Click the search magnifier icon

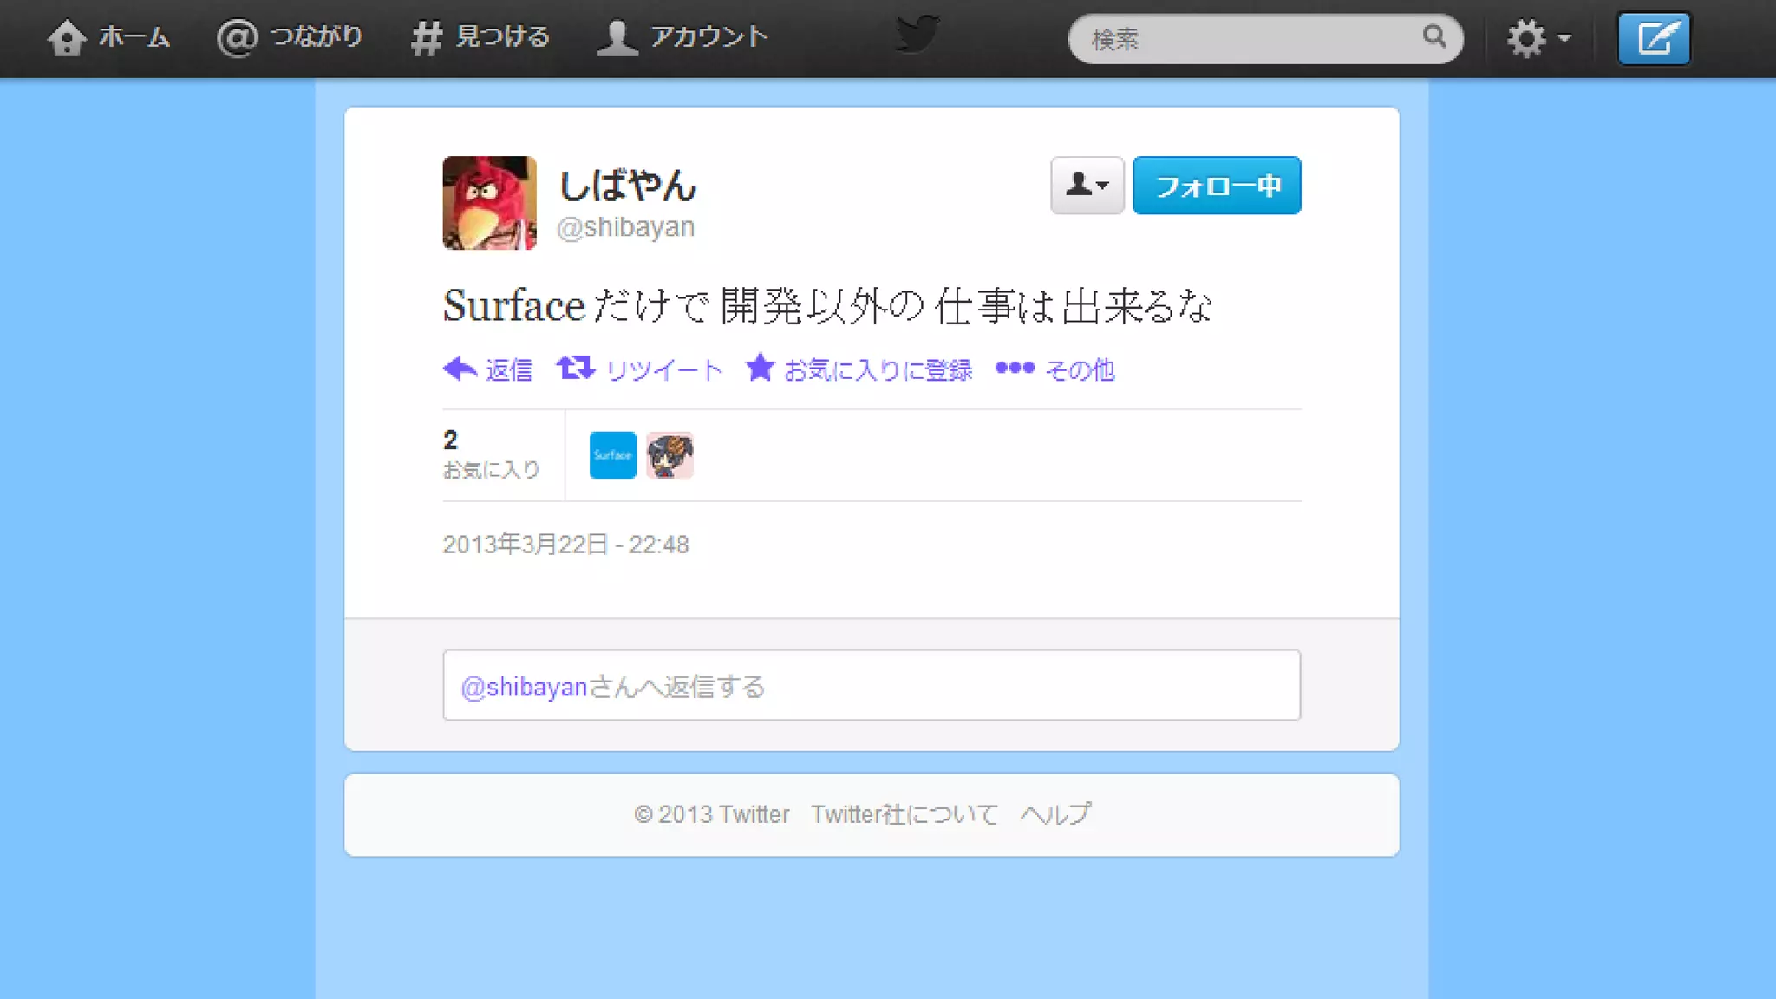(x=1434, y=36)
